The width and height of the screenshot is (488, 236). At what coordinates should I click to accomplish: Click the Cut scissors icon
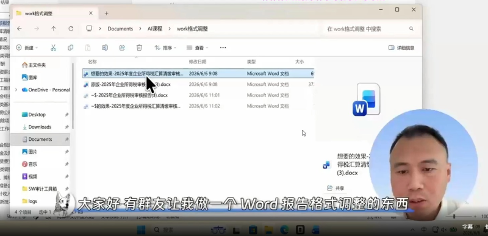53,48
